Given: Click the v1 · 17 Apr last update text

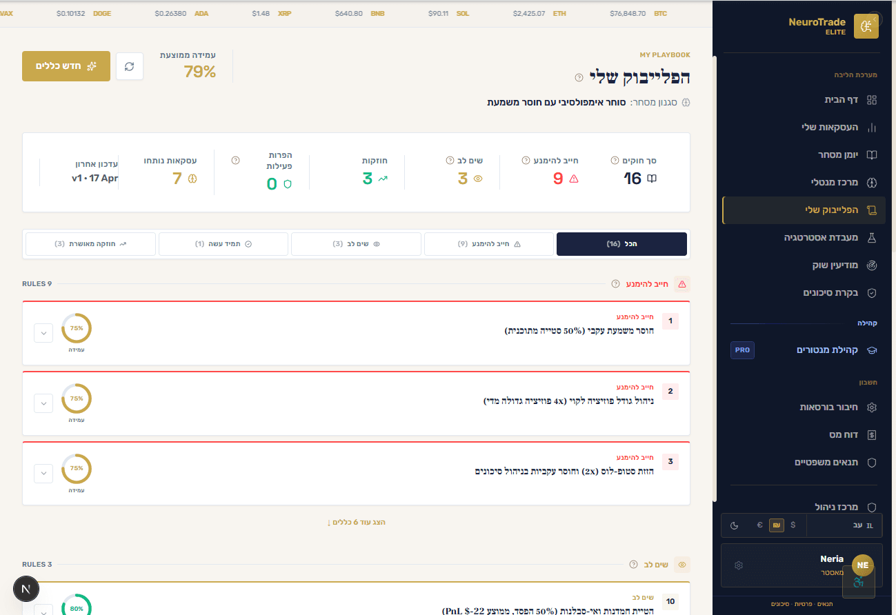Looking at the screenshot, I should (94, 178).
